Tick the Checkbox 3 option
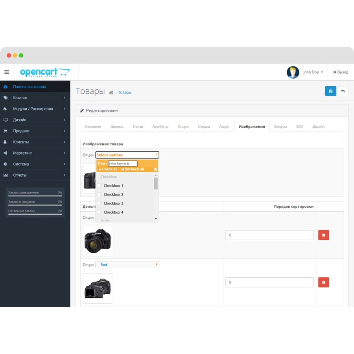 click(99, 203)
